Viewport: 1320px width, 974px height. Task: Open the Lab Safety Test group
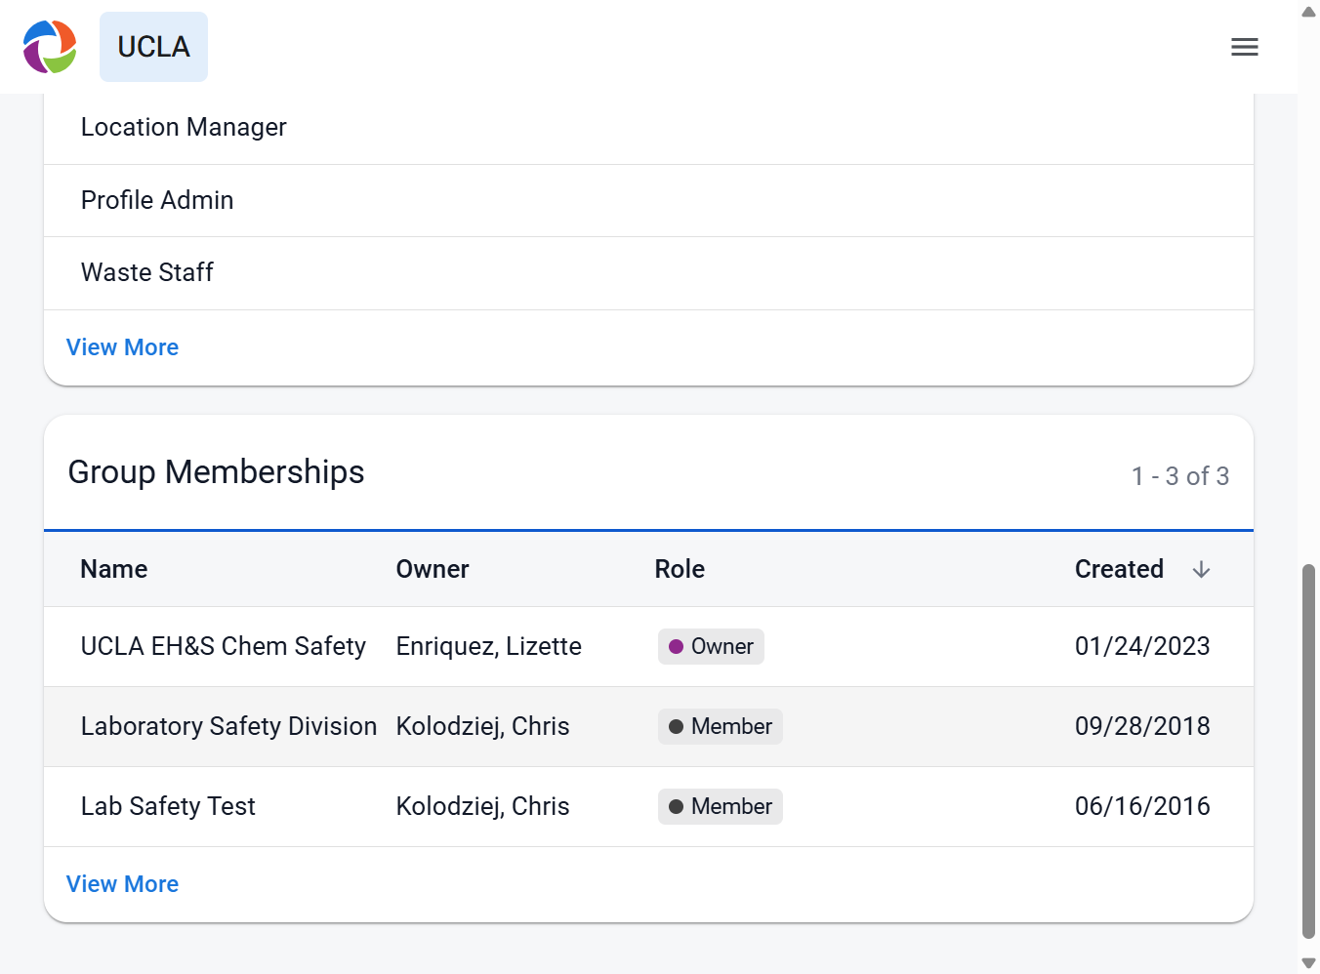click(x=168, y=806)
